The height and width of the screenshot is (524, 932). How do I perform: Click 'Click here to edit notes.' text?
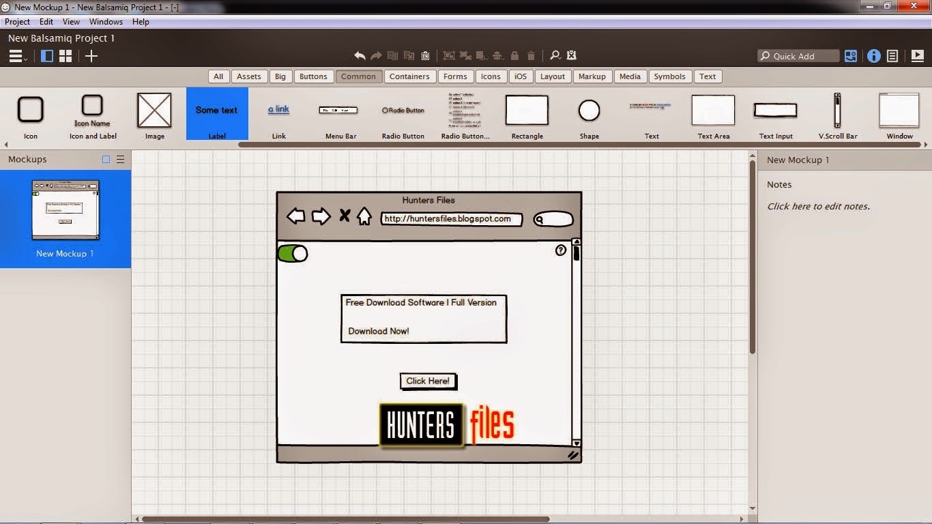point(818,206)
